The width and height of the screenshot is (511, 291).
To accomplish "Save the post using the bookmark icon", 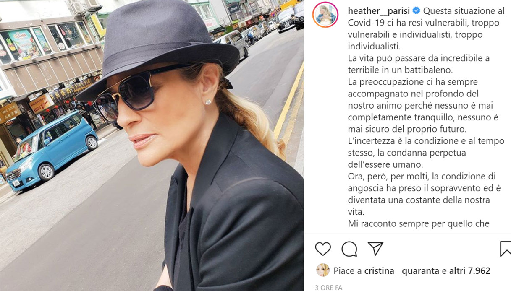I will 506,249.
